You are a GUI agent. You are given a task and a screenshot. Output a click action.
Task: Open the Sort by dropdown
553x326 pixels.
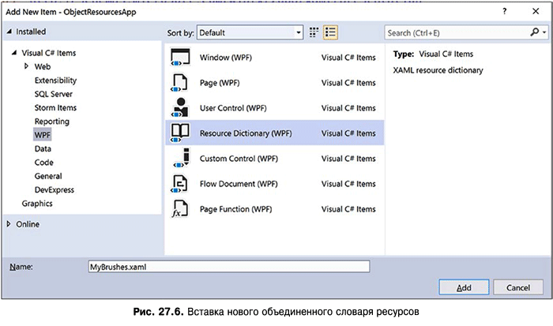[298, 33]
